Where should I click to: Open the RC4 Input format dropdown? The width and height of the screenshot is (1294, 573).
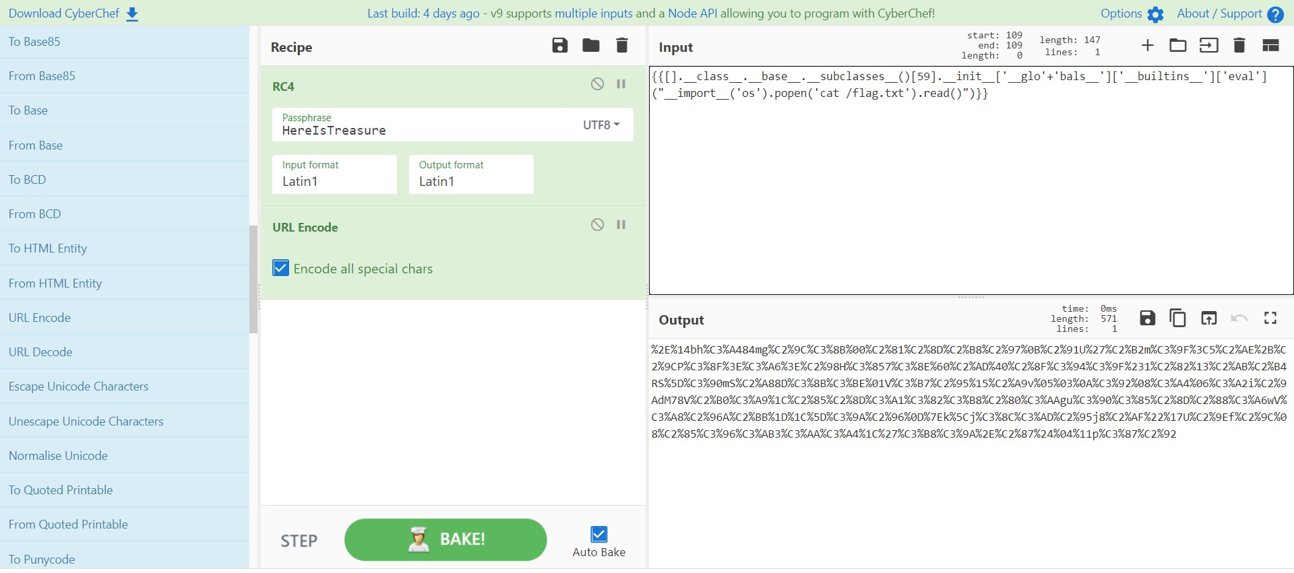pos(334,175)
